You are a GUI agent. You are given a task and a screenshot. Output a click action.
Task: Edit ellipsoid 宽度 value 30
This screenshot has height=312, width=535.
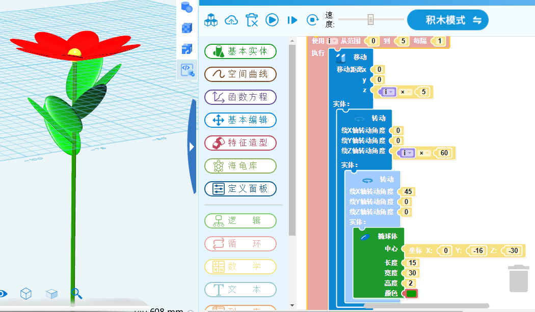pos(412,273)
